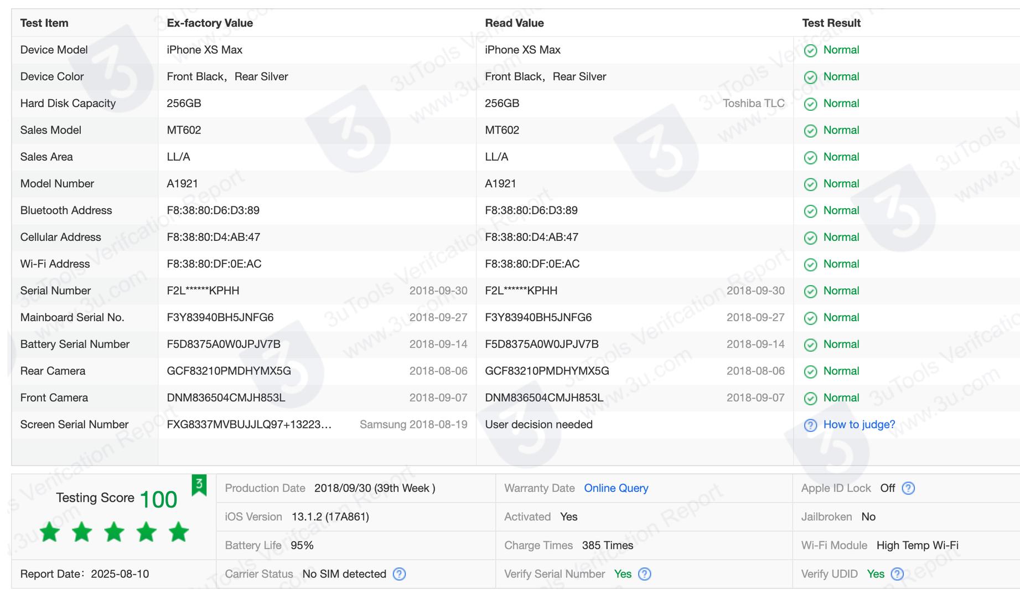Click the Wi-Fi Address Normal check icon

(x=810, y=265)
